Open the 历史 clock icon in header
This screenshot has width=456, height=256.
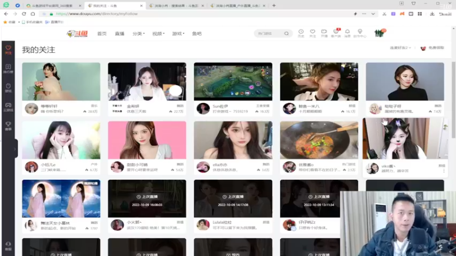click(x=301, y=34)
